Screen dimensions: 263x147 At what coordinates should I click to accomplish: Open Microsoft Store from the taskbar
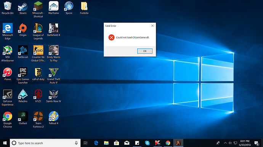pos(116,143)
